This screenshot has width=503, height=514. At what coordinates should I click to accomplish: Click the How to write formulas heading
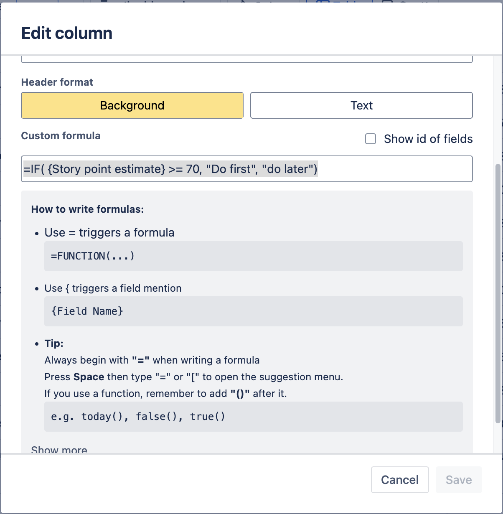coord(87,209)
